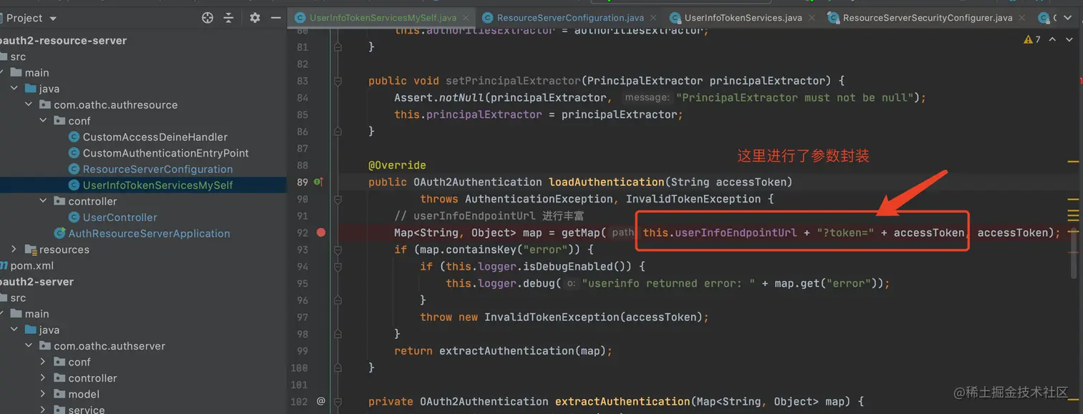Open Project panel settings gear
This screenshot has width=1083, height=414.
255,18
